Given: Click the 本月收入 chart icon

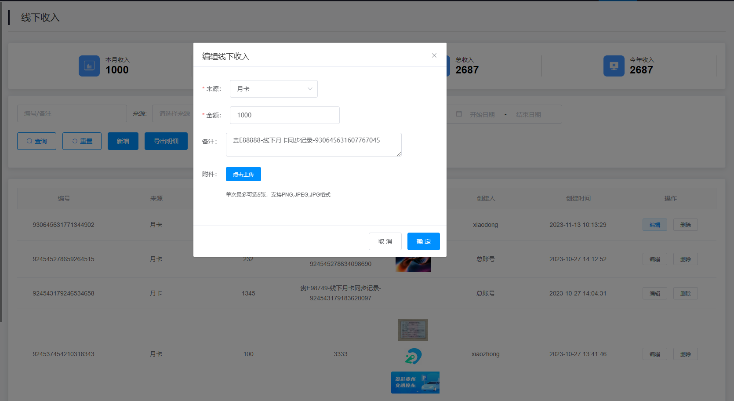Looking at the screenshot, I should (89, 66).
